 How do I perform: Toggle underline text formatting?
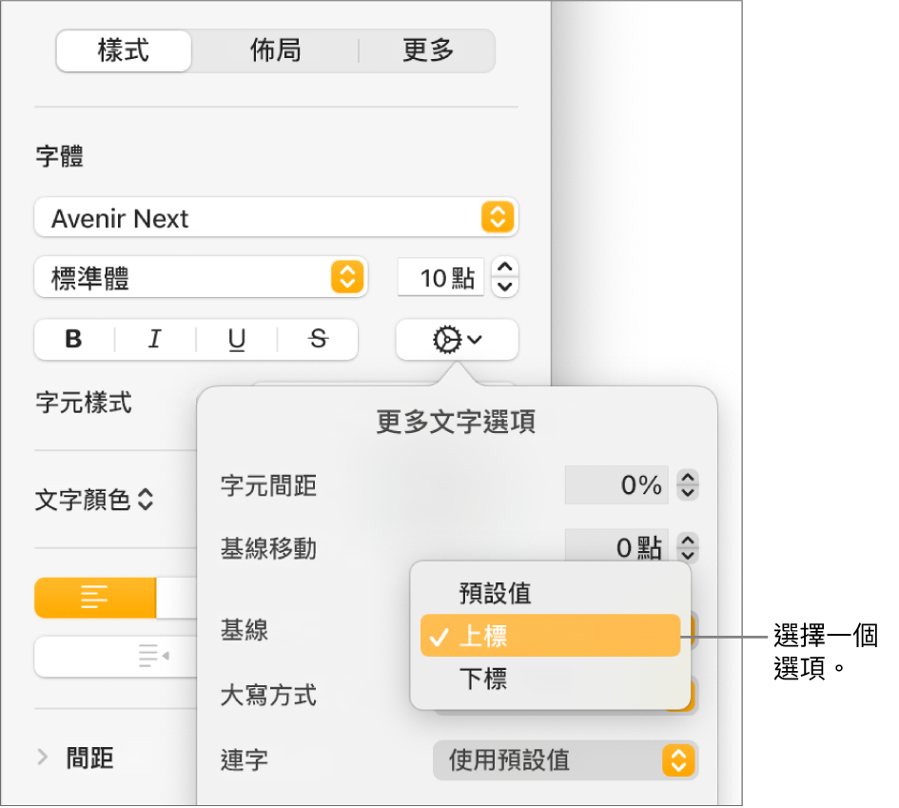coord(237,340)
